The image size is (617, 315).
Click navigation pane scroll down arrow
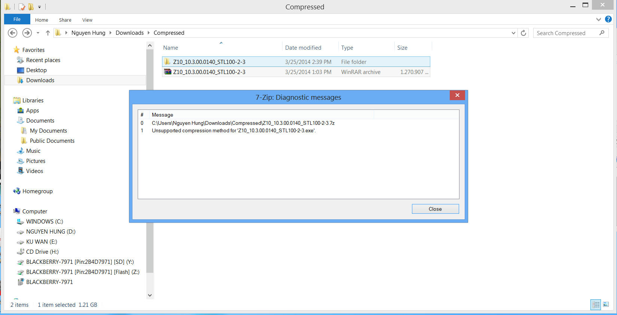point(150,295)
